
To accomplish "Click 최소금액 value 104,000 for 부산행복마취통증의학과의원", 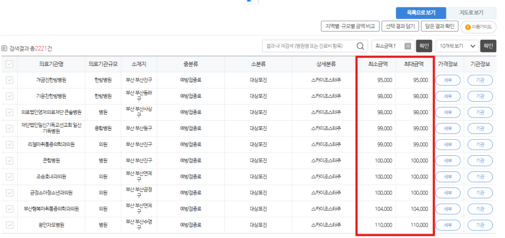I will [x=384, y=209].
